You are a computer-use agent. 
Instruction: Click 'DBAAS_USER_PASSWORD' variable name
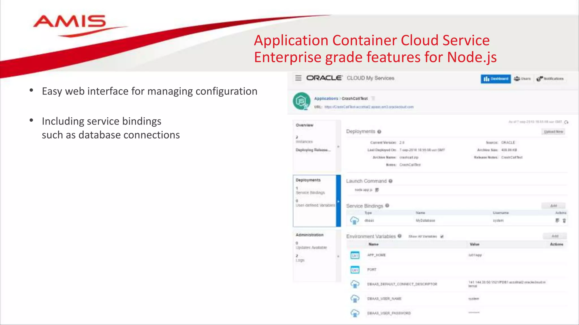click(x=389, y=313)
